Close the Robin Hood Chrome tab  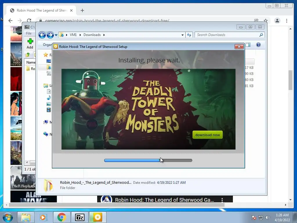[71, 10]
